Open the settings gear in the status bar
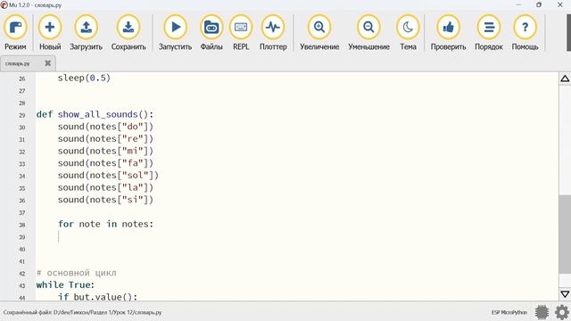The width and height of the screenshot is (571, 321). [562, 312]
